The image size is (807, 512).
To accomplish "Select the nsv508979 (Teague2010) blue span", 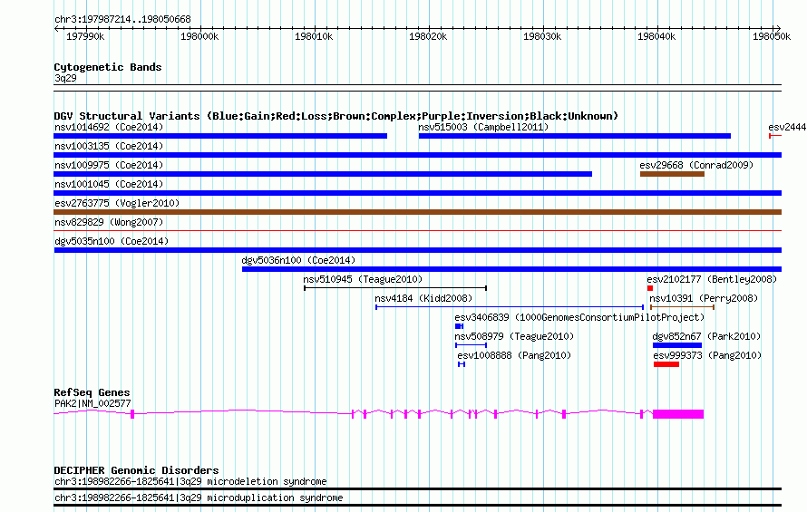I will pos(471,345).
